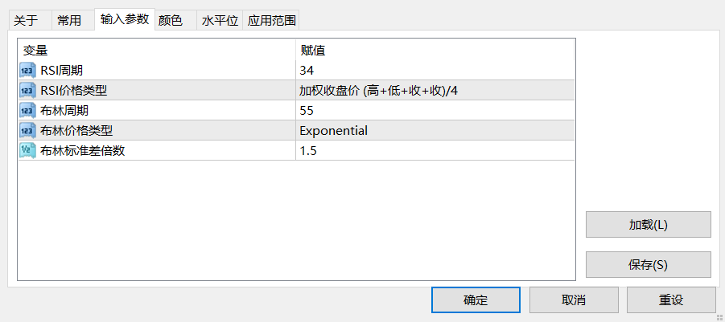Confirm with the 确定 button
This screenshot has width=725, height=322.
tap(476, 300)
